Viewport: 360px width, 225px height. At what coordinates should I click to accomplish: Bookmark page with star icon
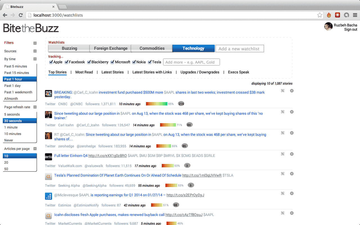(319, 15)
